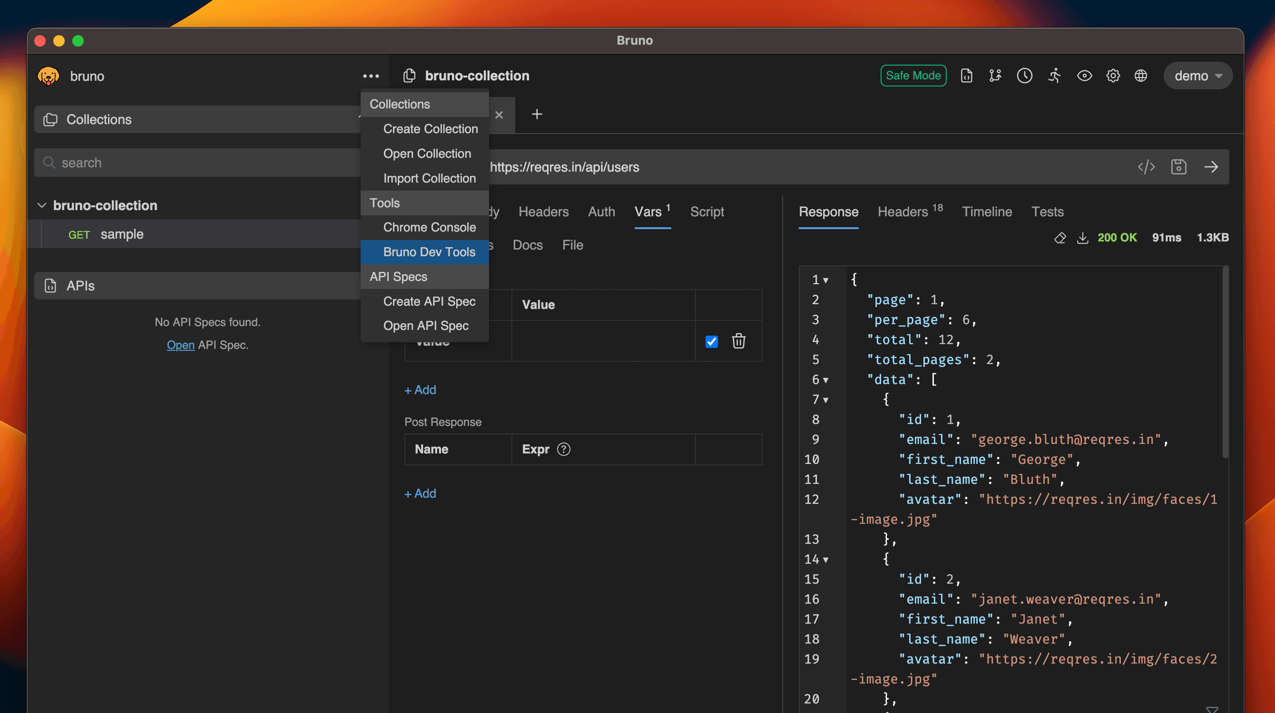Download response with the download icon
Screen dimensions: 1275x713
click(1082, 238)
